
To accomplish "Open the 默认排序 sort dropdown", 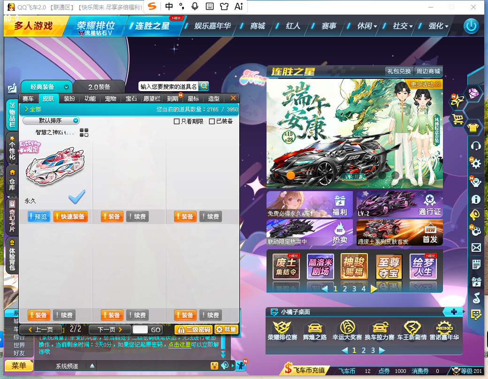I will tap(51, 121).
